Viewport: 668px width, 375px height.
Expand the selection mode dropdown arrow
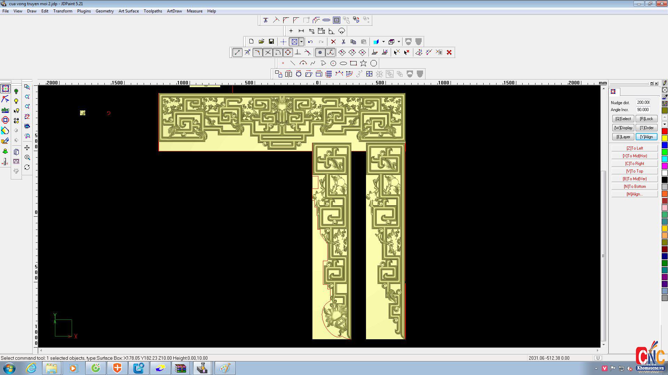301,42
